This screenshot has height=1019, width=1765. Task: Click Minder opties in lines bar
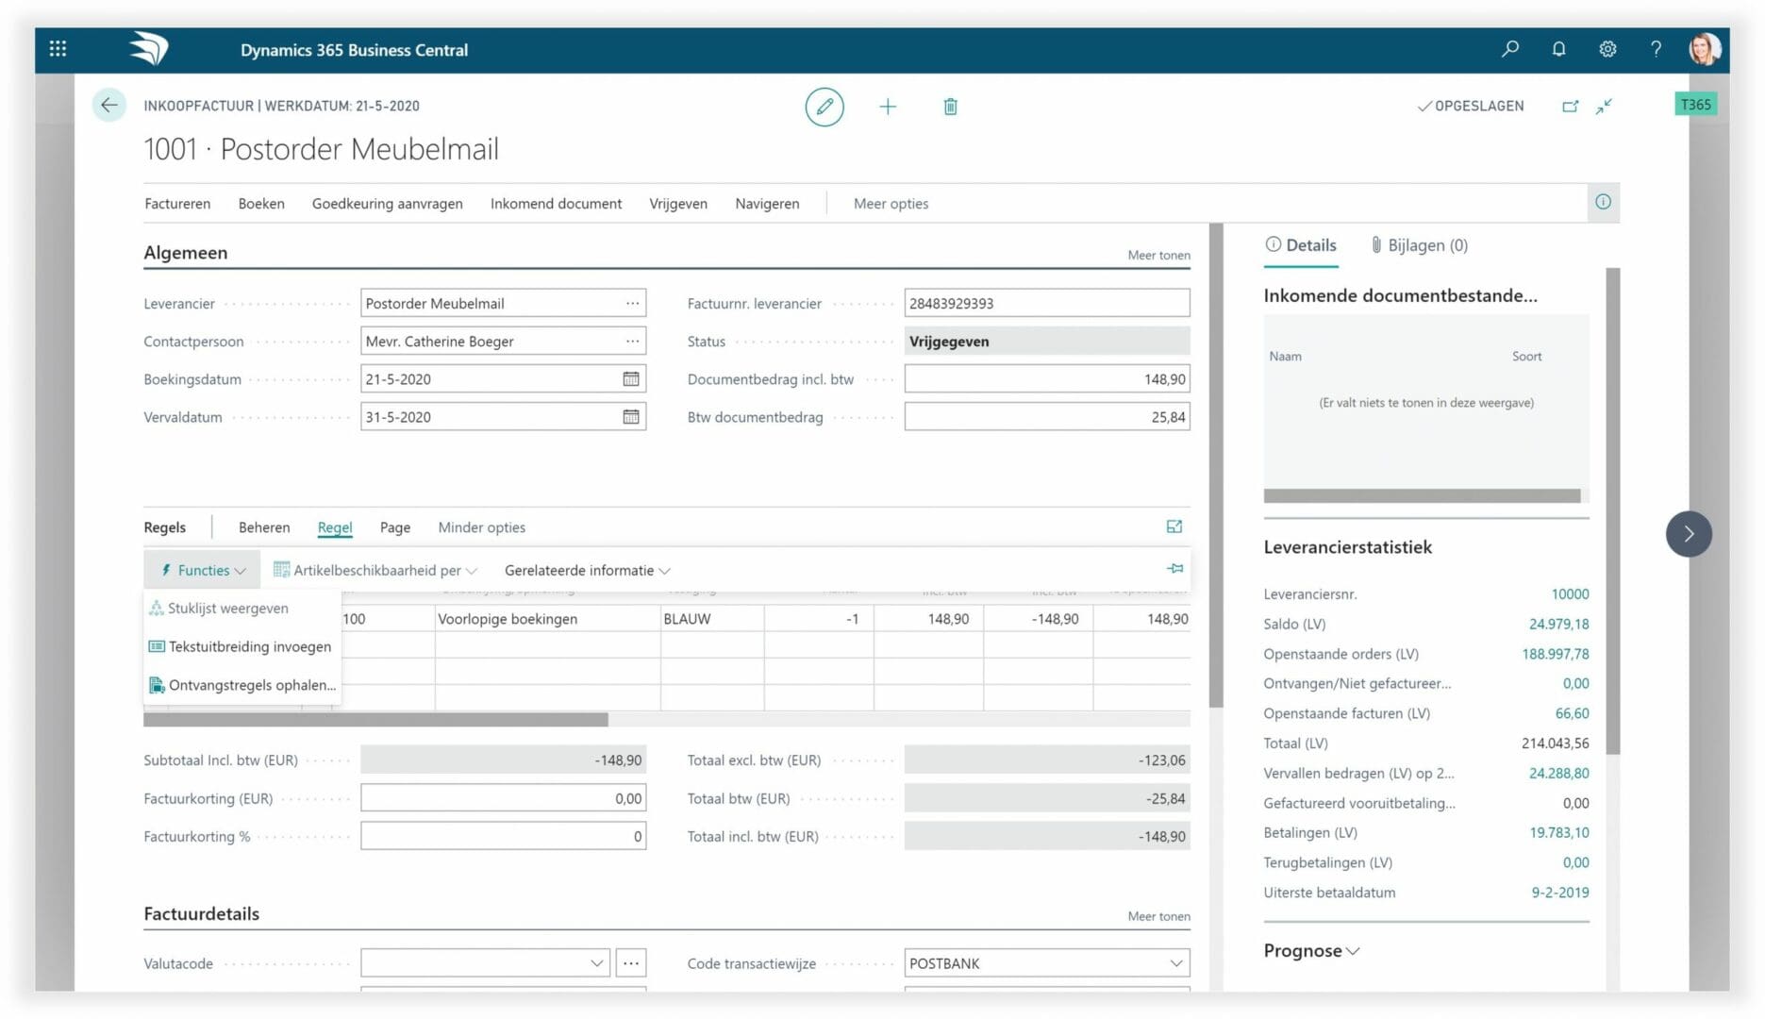point(481,527)
